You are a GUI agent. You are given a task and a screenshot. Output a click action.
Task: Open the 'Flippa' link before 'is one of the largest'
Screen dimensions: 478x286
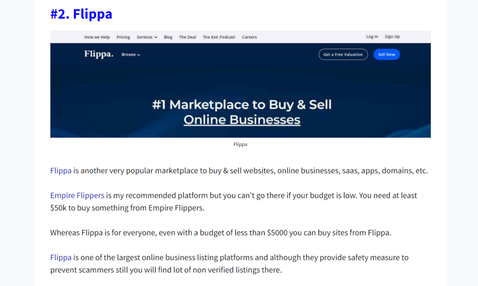coord(61,258)
